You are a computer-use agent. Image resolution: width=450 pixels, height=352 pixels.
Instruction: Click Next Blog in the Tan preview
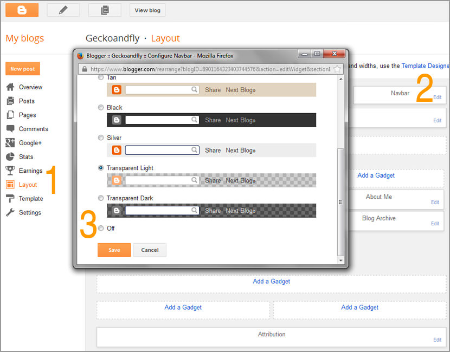coord(241,90)
